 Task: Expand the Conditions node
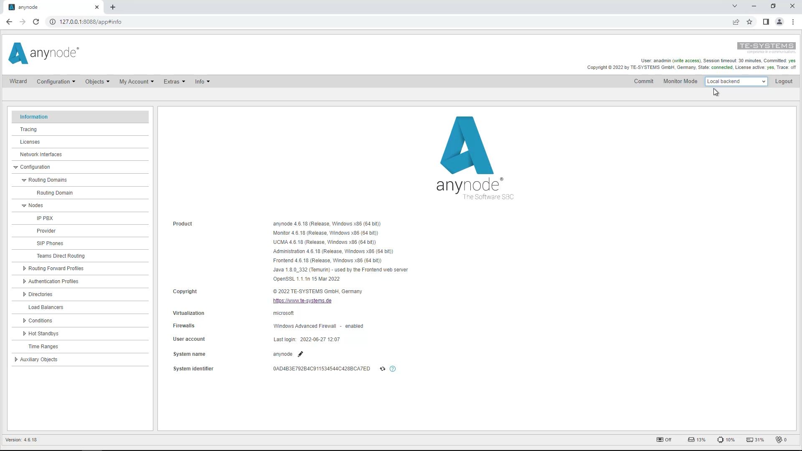pyautogui.click(x=24, y=321)
